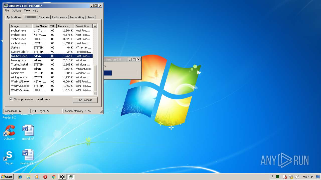Select the gooral.rtf desktop file
The image size is (321, 180).
28,133
